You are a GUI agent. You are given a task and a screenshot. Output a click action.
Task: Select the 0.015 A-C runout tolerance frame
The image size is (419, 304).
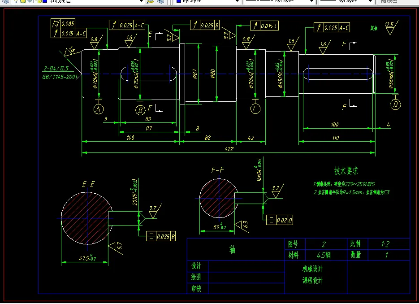click(x=69, y=33)
